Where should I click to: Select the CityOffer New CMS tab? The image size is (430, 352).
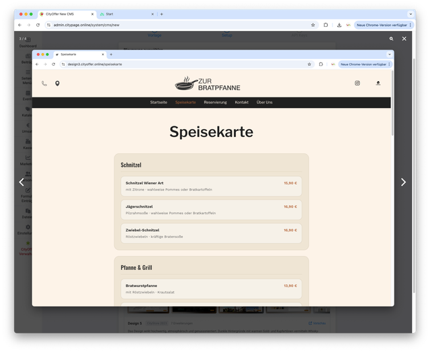[67, 13]
